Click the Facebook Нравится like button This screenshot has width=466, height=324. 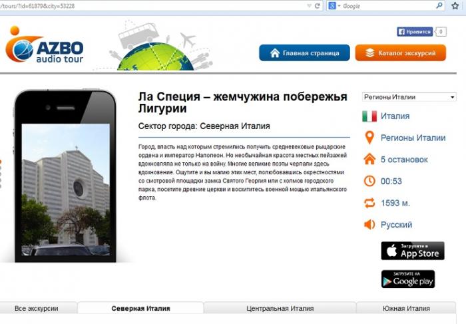414,31
